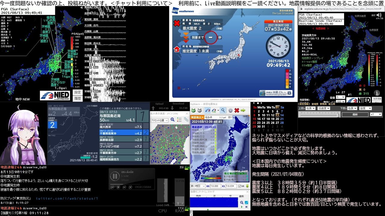
Task: Click the green download arrow beside NR checkbox
Action: click(x=247, y=186)
